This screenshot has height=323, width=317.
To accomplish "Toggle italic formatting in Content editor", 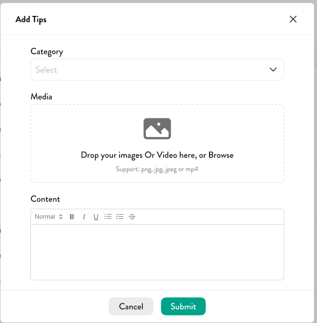I will pos(84,217).
